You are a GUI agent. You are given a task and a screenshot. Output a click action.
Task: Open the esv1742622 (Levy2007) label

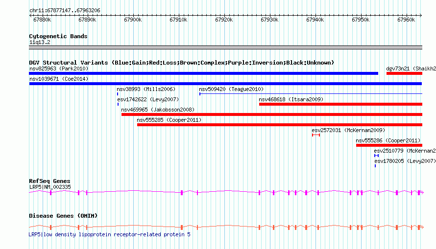148,99
